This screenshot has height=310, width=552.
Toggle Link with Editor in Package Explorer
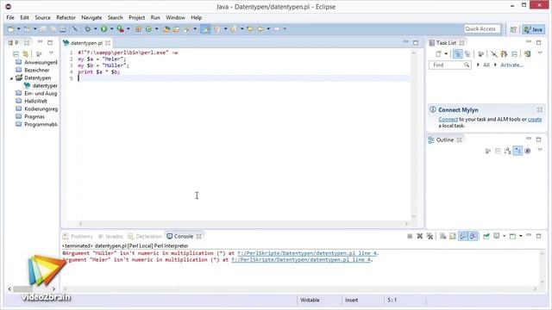point(25,53)
